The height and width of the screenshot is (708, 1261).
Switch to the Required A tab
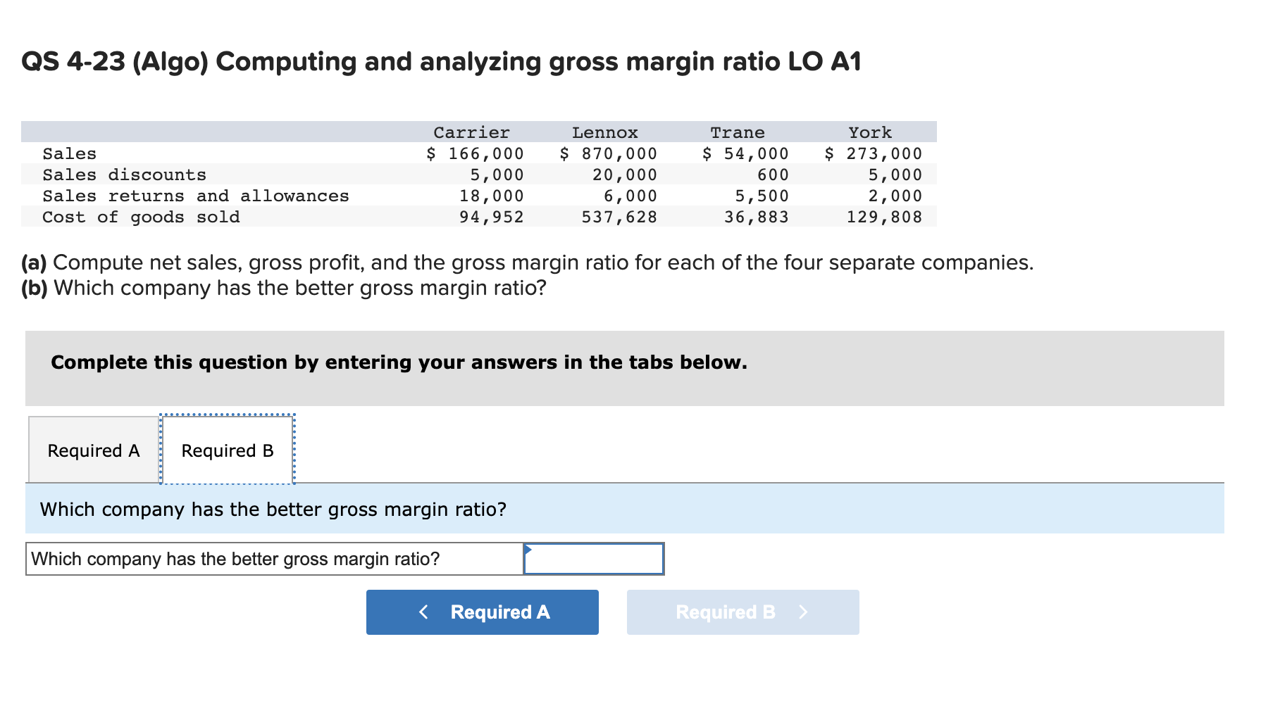click(93, 450)
